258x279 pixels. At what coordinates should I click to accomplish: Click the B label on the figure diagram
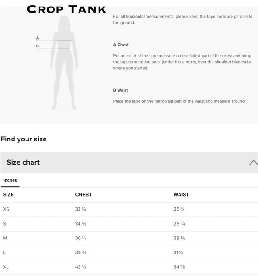[x=37, y=46]
